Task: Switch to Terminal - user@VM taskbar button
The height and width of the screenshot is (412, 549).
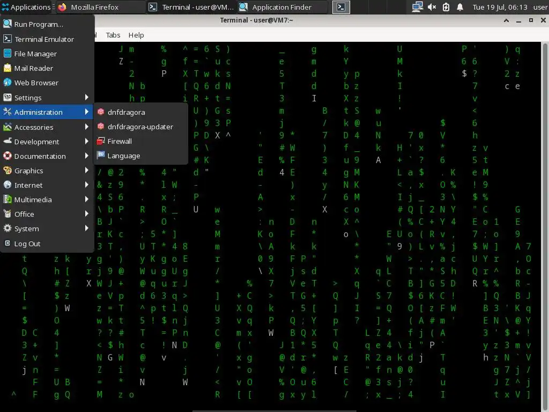Action: pyautogui.click(x=191, y=7)
